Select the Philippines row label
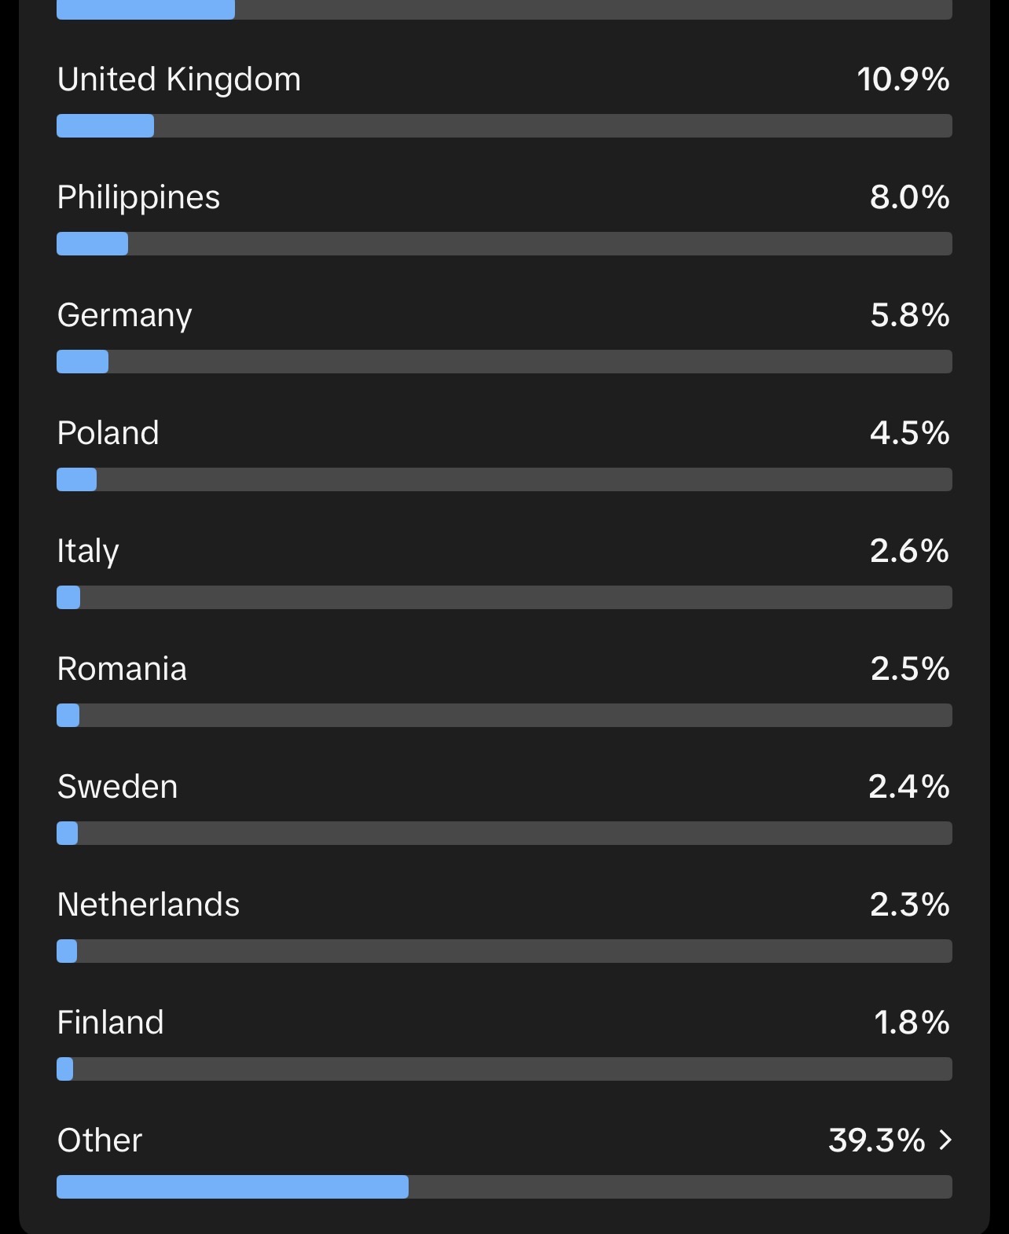This screenshot has width=1009, height=1234. (x=138, y=197)
